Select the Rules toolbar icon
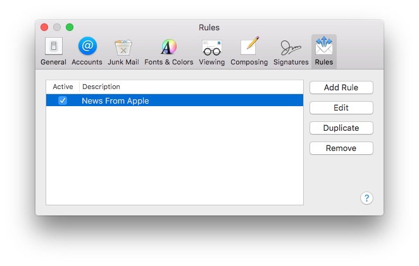Screen dimensions: 419x266 click(x=323, y=51)
